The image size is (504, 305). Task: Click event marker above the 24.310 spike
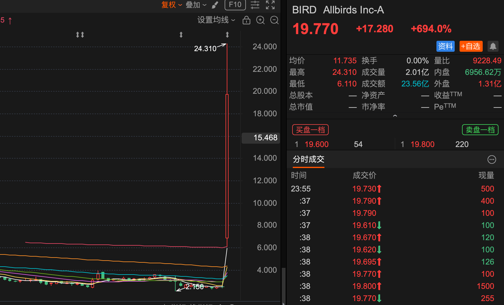click(x=227, y=35)
